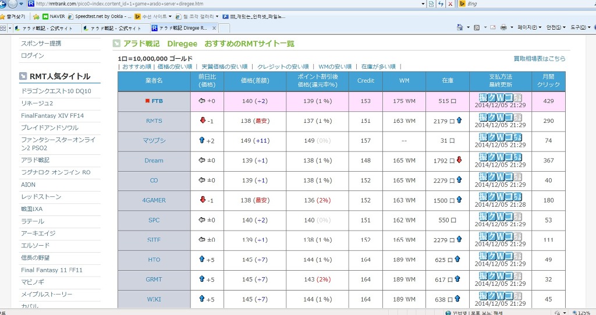Click the left arrow icon in FTB row
Image resolution: width=596 pixels, height=315 pixels.
[202, 100]
